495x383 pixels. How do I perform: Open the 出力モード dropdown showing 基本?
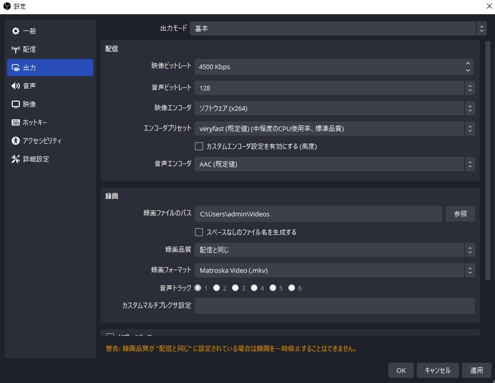[x=335, y=28]
